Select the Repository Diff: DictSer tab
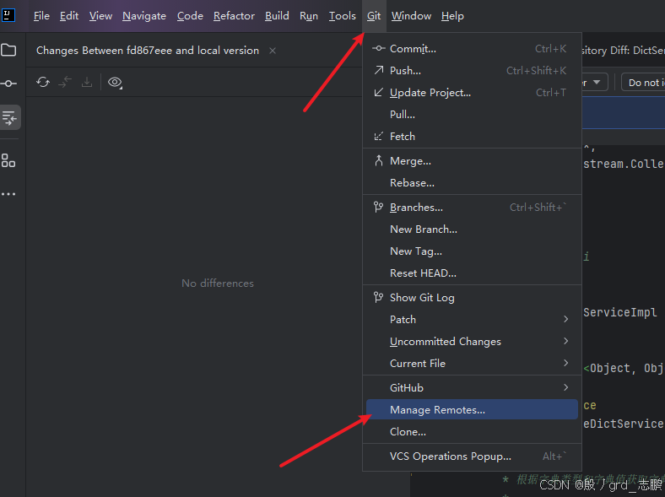 [x=624, y=51]
